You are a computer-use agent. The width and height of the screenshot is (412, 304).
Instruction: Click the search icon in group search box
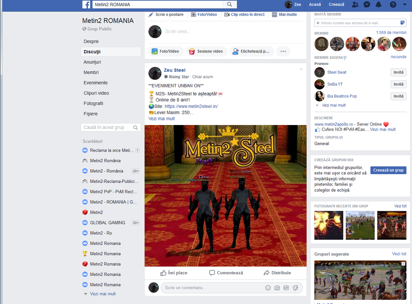click(x=135, y=127)
